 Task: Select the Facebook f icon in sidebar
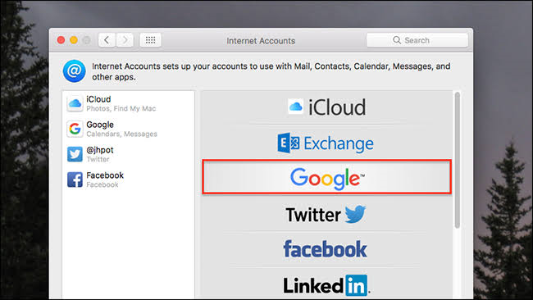75,180
